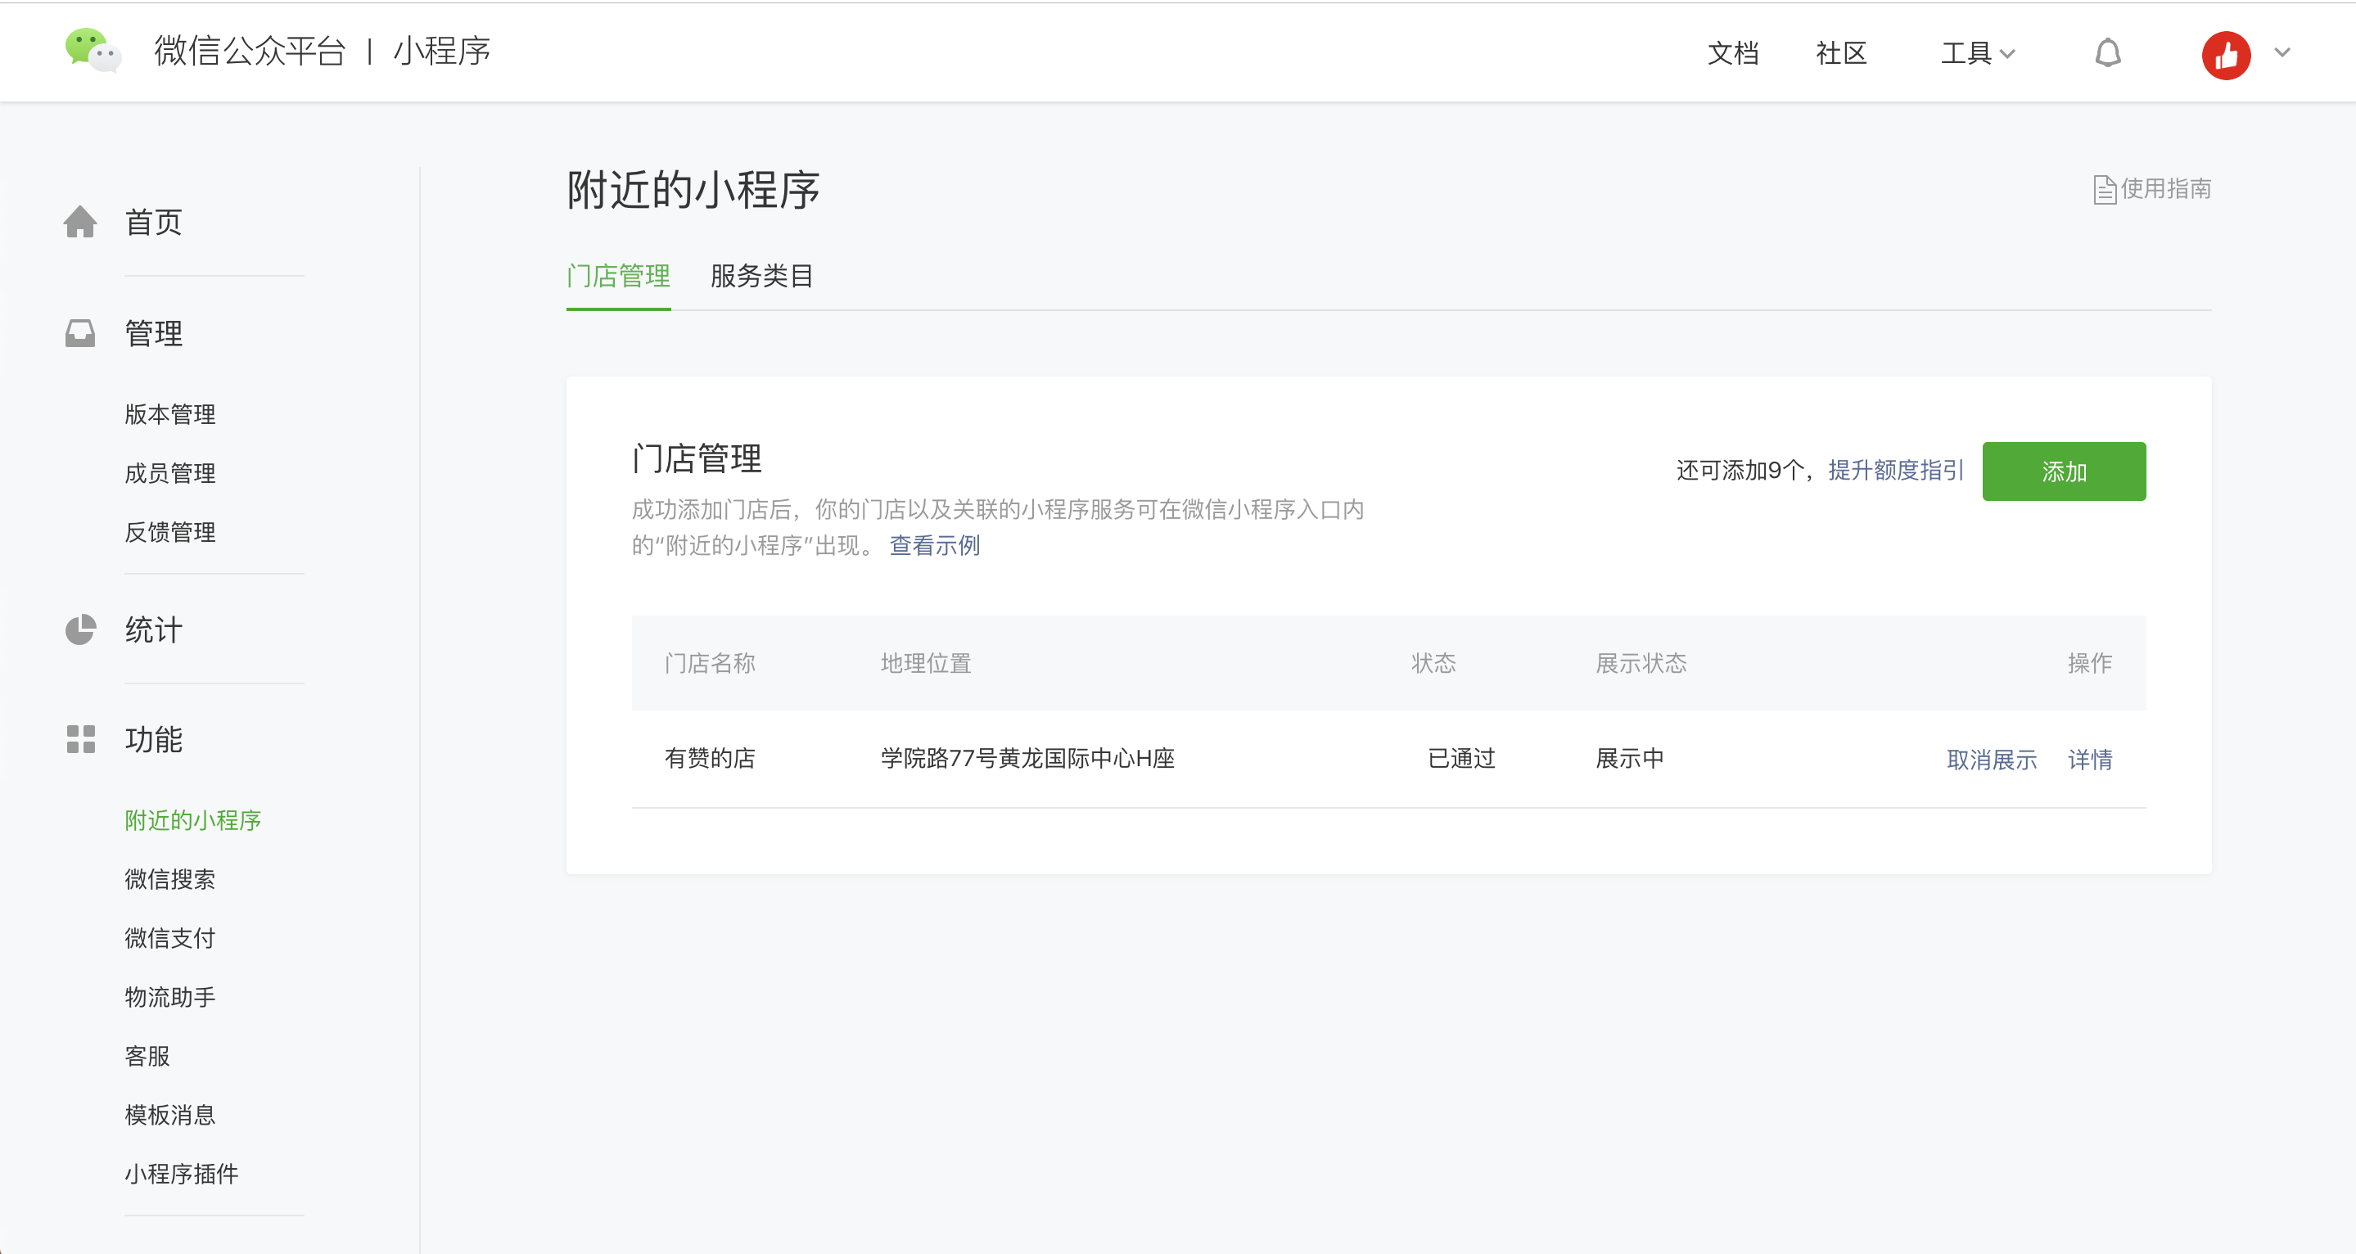
Task: Click the WeChat logo icon
Action: coord(93,50)
